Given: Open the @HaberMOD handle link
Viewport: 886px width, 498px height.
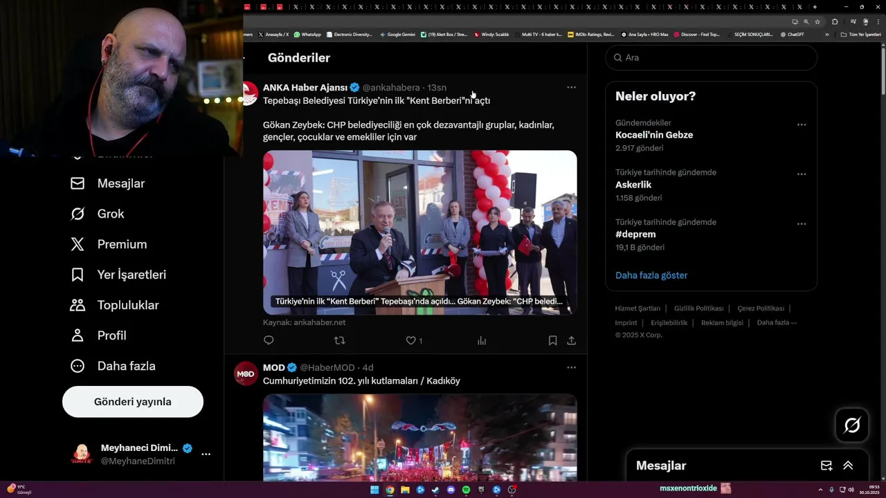Looking at the screenshot, I should (x=327, y=367).
